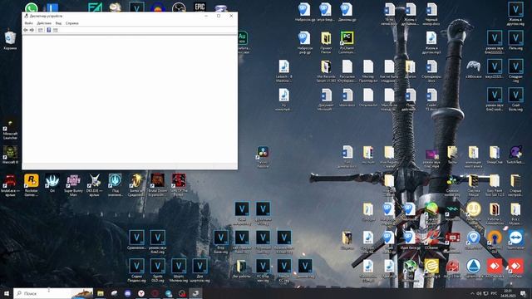This screenshot has width=532, height=299.
Task: Open Discord from the taskbar
Action: (x=127, y=293)
